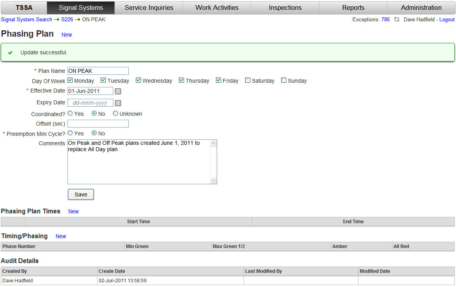Open the Inspections tab
The image size is (456, 287).
(285, 8)
